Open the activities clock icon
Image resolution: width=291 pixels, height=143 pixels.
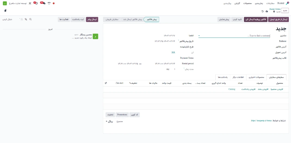pyautogui.click(x=36, y=3)
